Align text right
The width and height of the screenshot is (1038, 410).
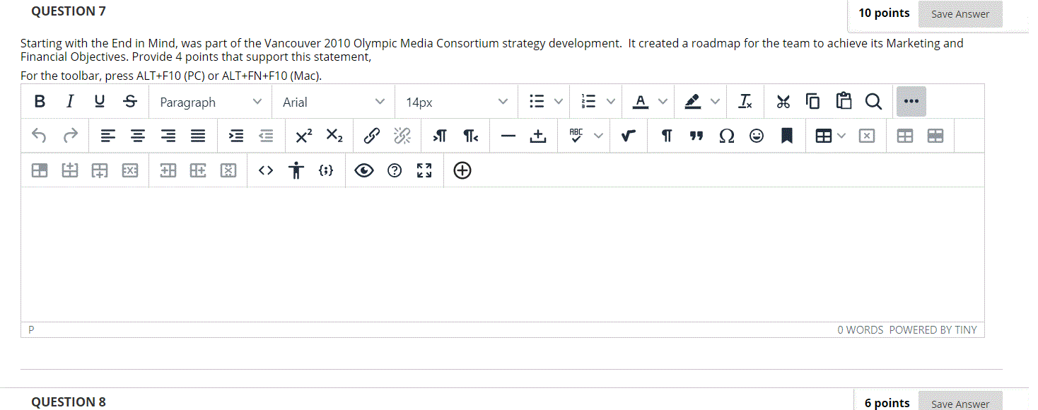(x=168, y=136)
